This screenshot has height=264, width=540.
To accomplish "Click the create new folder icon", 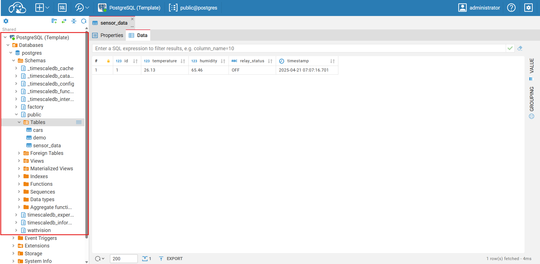I will tap(54, 21).
